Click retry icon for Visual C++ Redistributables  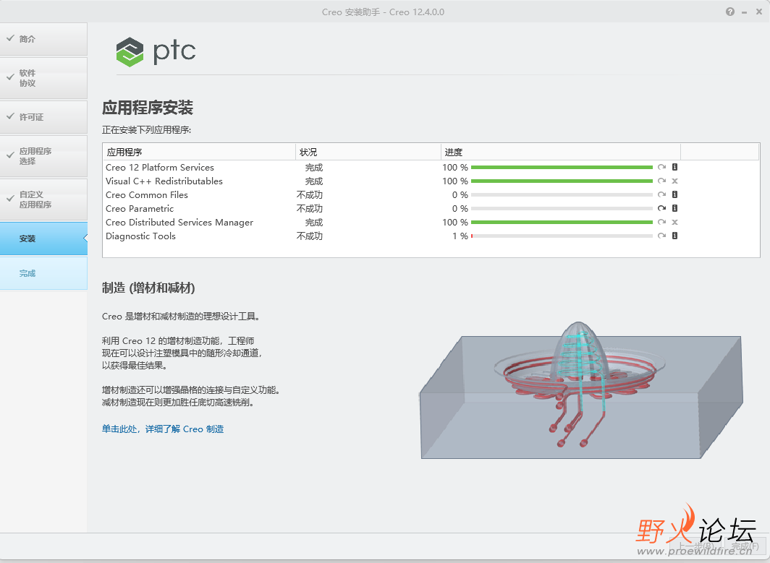point(661,181)
